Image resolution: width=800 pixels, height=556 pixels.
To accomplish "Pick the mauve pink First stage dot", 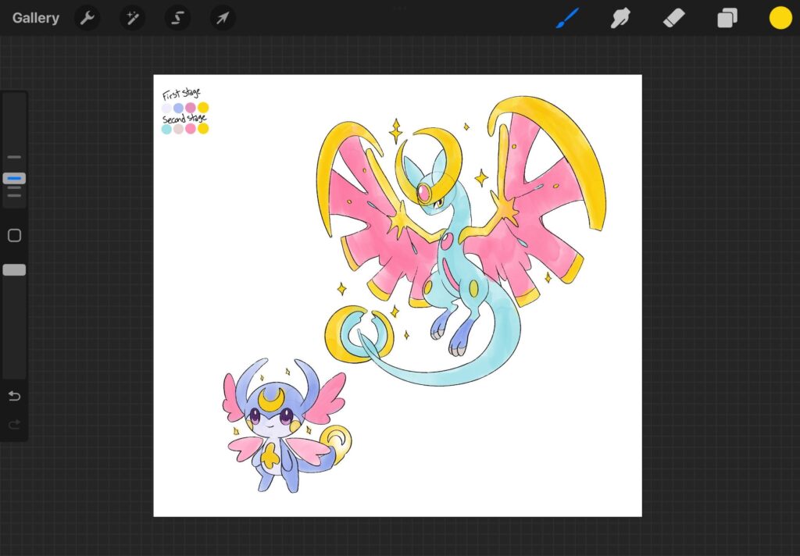I will coord(191,108).
